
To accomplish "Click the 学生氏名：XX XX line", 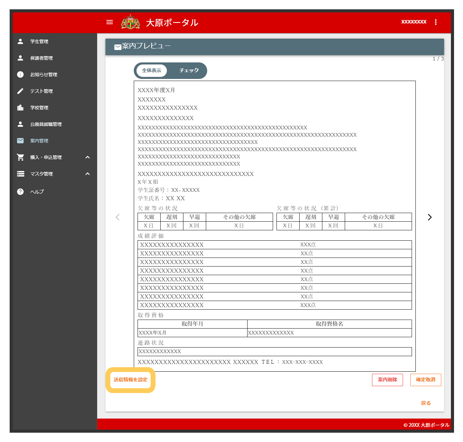I will (x=161, y=198).
